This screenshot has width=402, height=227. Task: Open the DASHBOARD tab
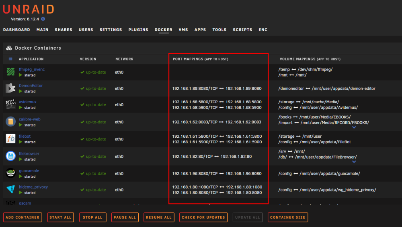pyautogui.click(x=16, y=30)
